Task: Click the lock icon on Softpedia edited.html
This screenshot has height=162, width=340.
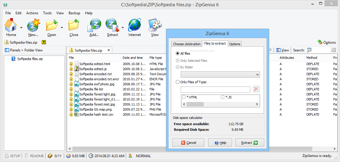Action: 71,64
